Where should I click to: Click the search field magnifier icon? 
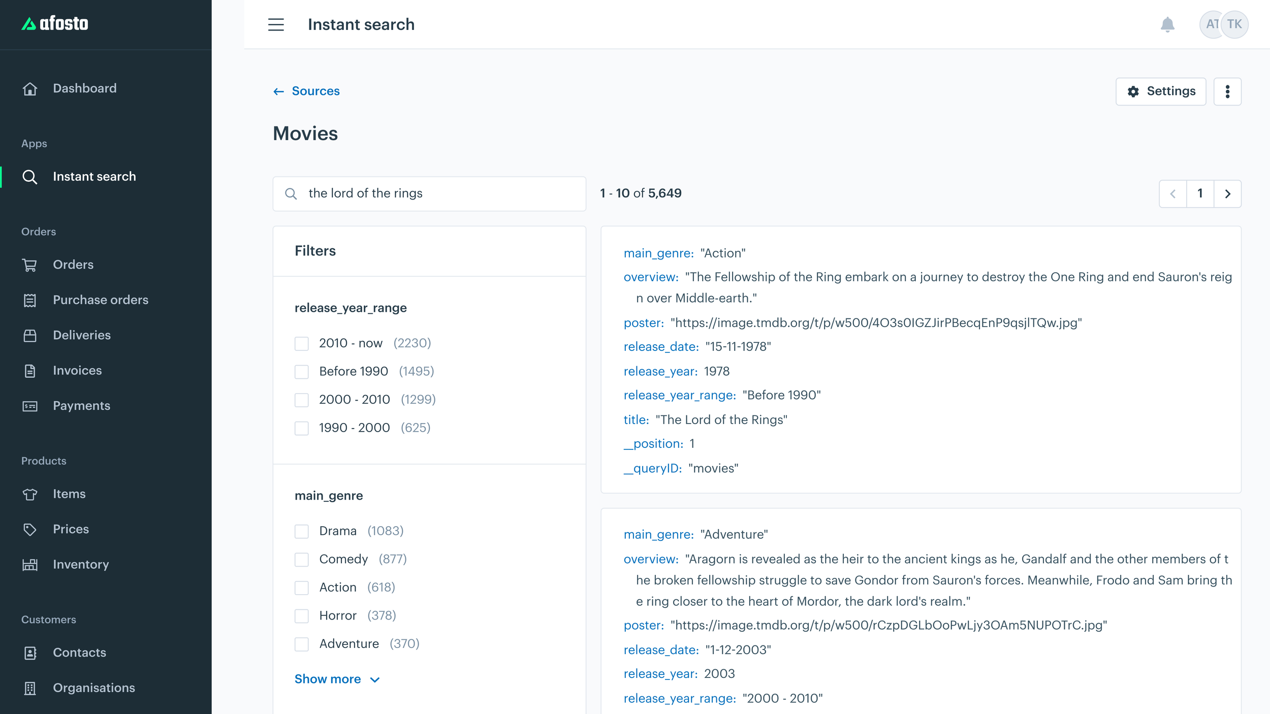click(291, 193)
